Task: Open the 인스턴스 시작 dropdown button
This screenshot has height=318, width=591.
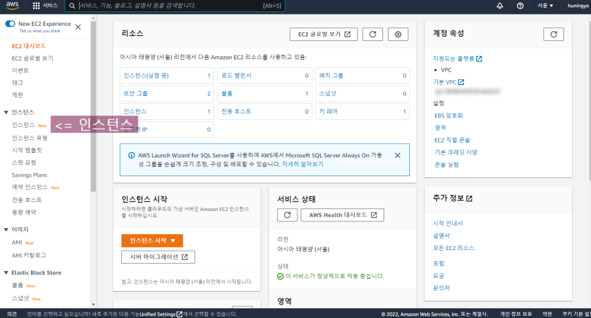Action: pyautogui.click(x=152, y=241)
